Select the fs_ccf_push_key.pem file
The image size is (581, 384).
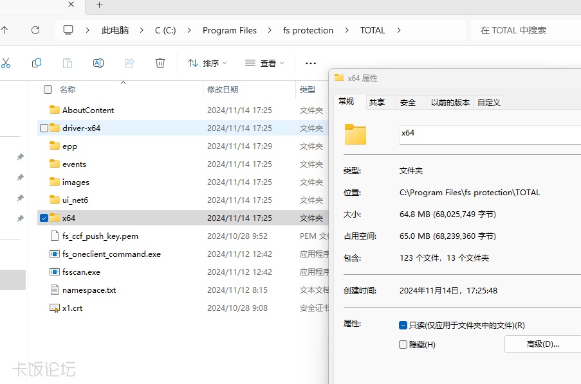(x=100, y=236)
